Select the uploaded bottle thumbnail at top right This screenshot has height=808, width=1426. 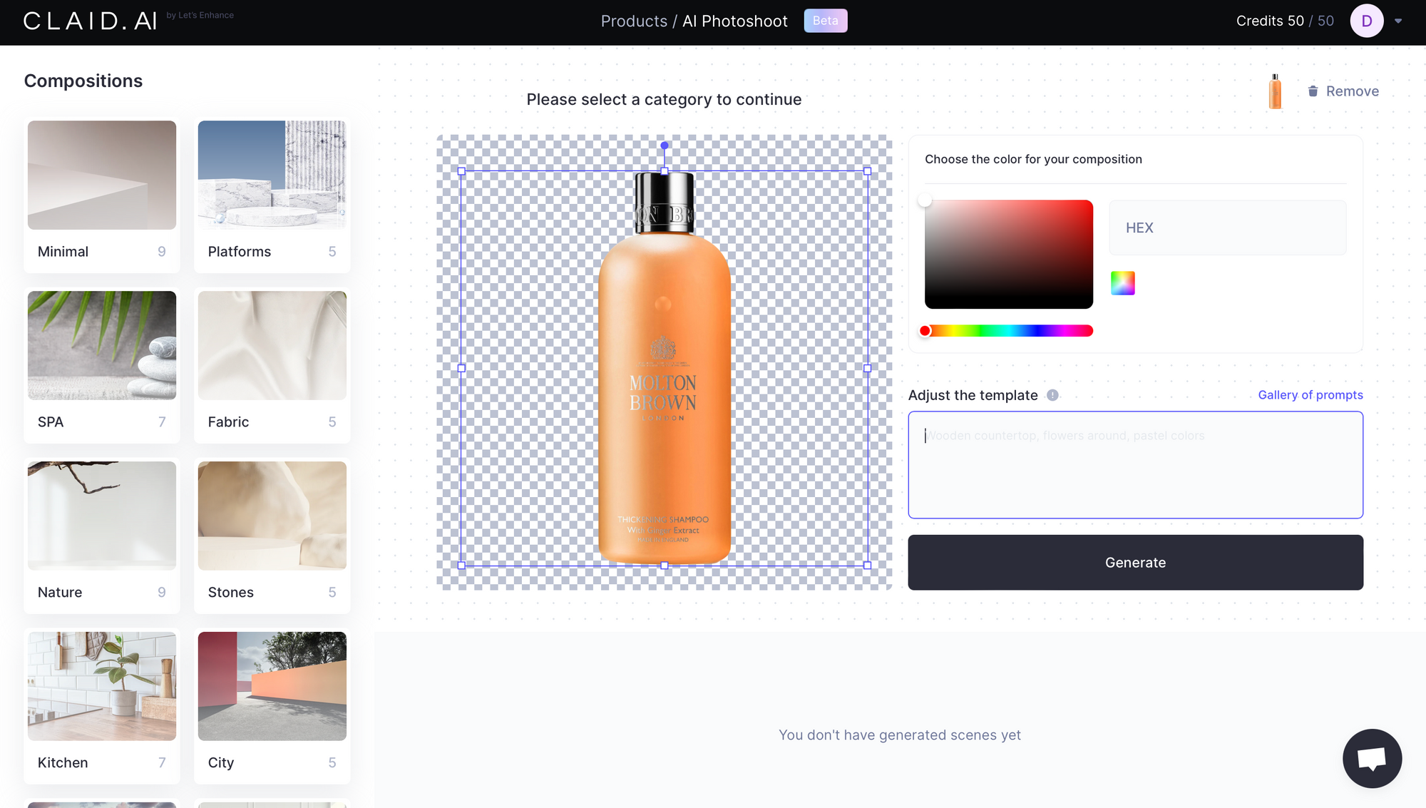coord(1275,91)
